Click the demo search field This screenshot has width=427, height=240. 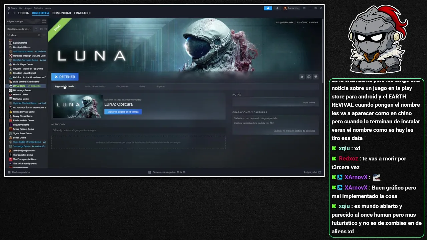pos(23,35)
